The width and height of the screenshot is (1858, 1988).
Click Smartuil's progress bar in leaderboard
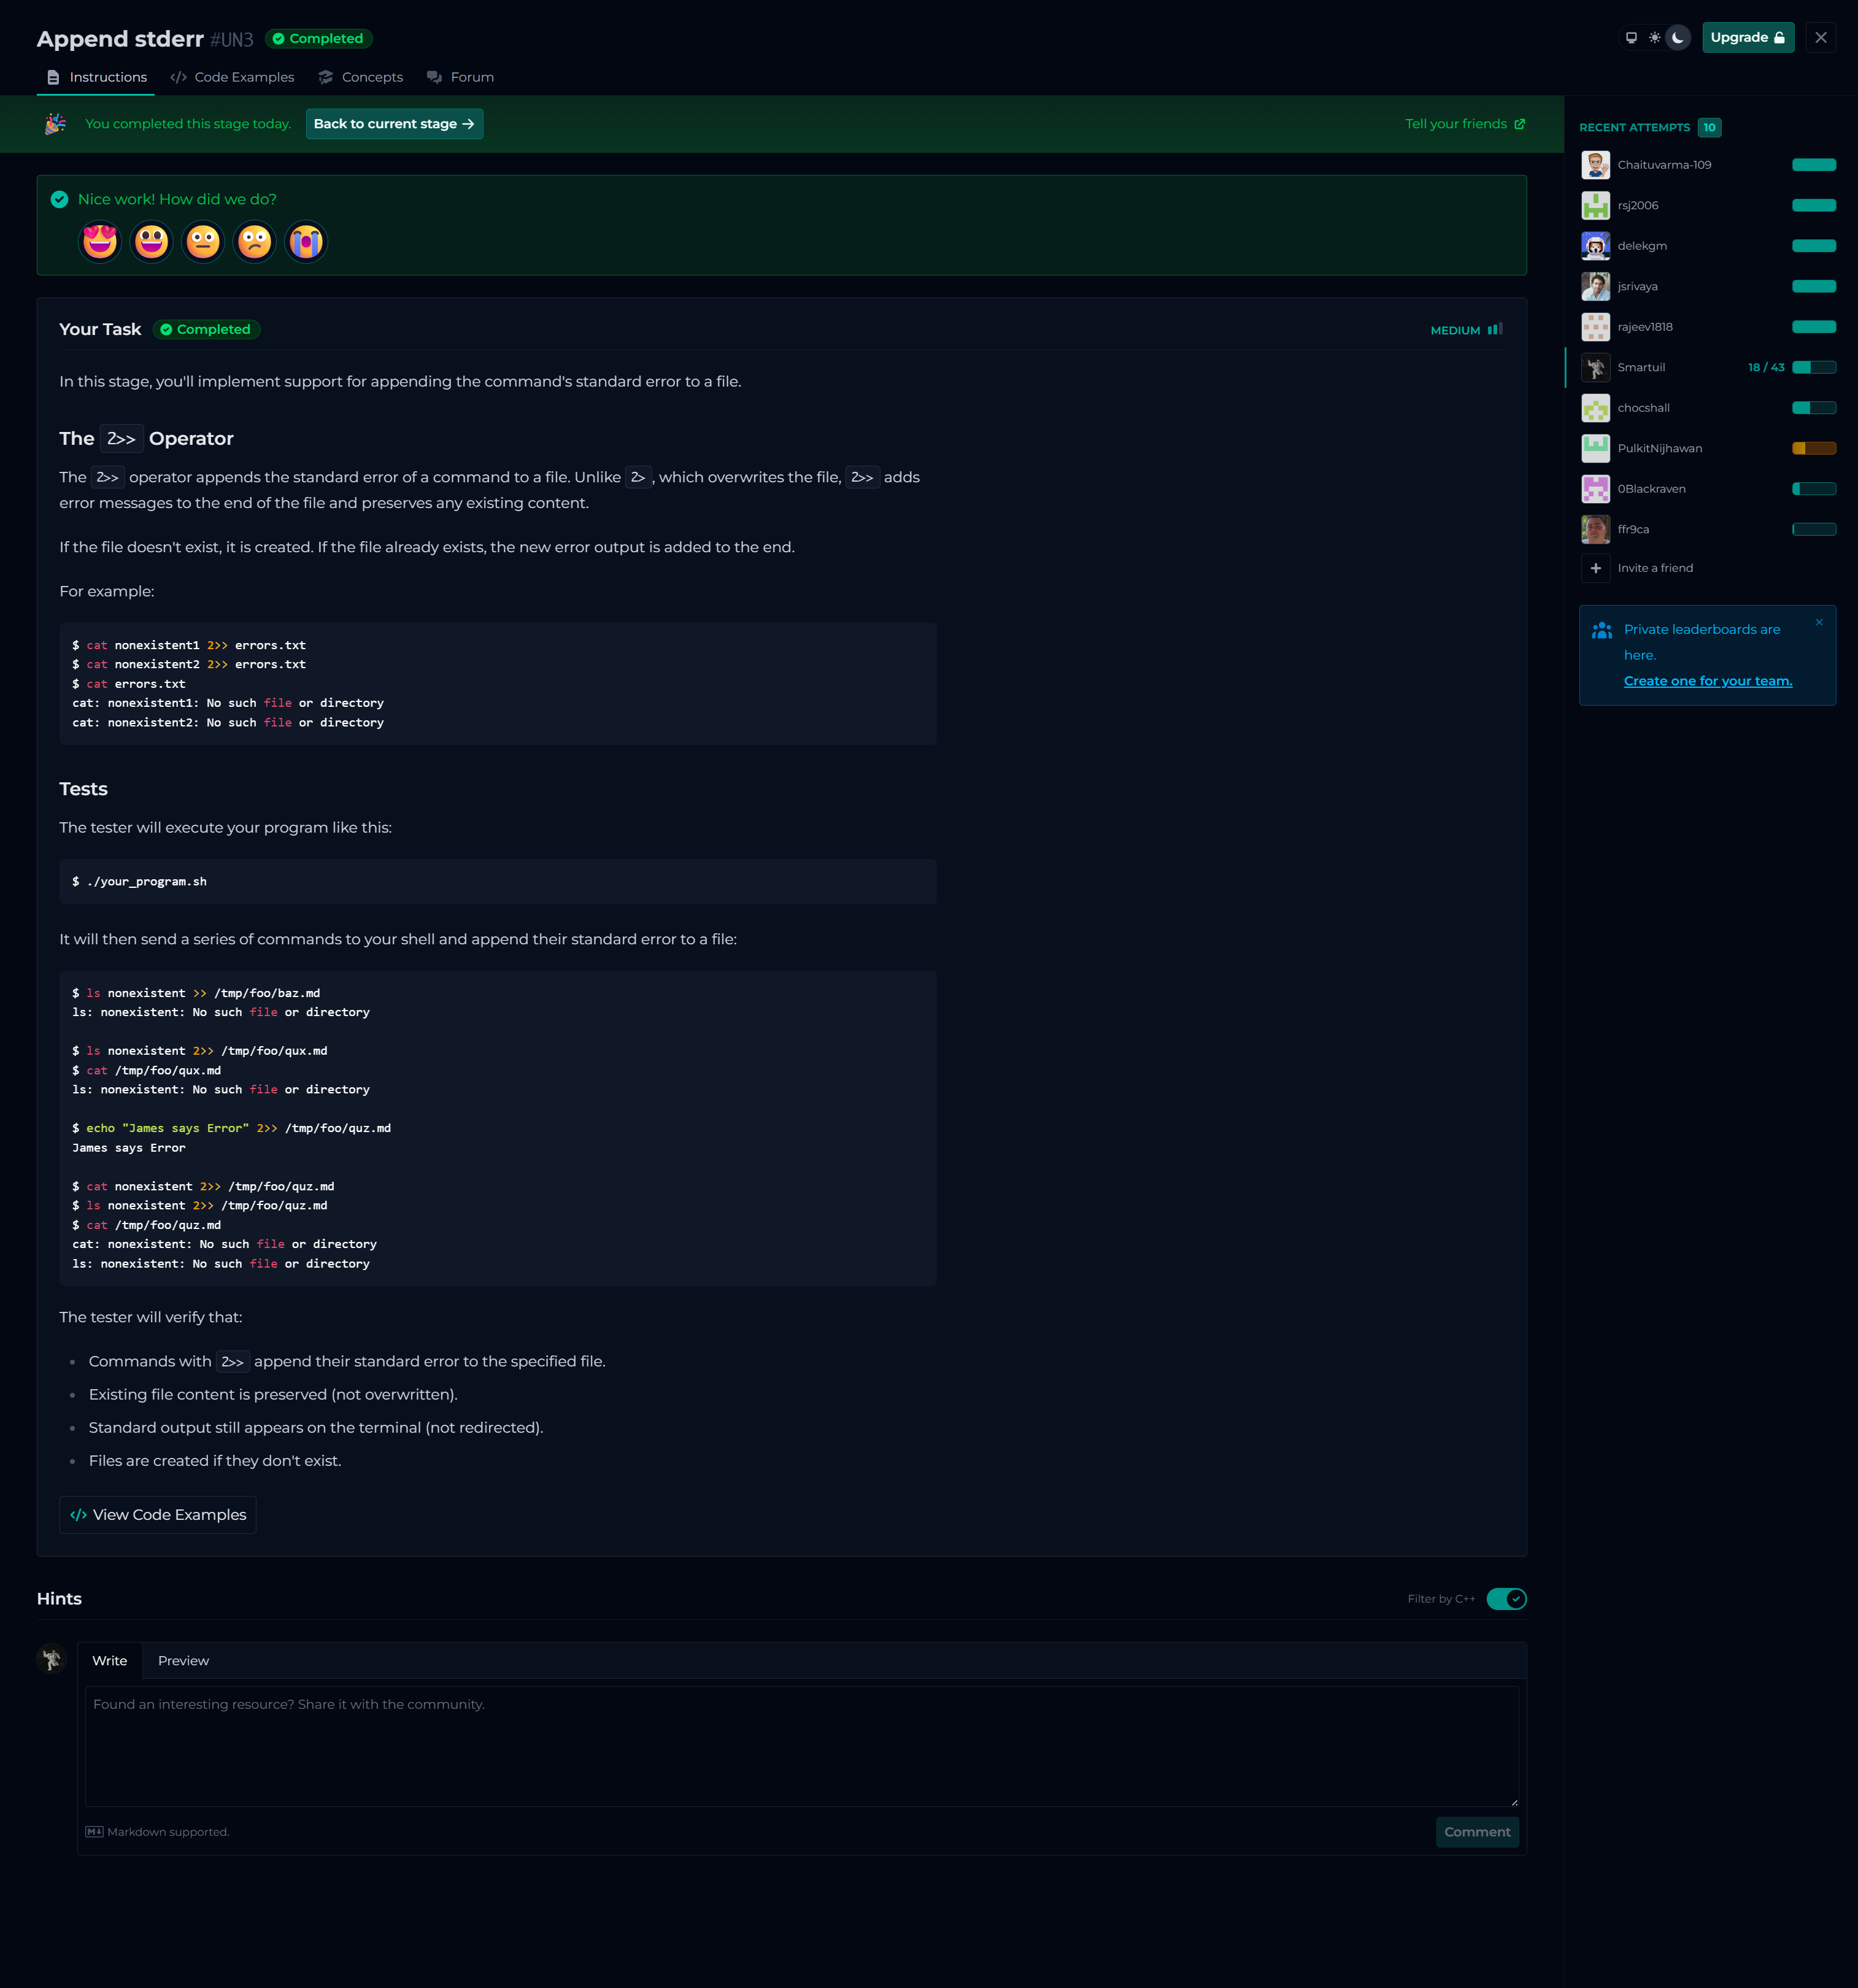1813,367
